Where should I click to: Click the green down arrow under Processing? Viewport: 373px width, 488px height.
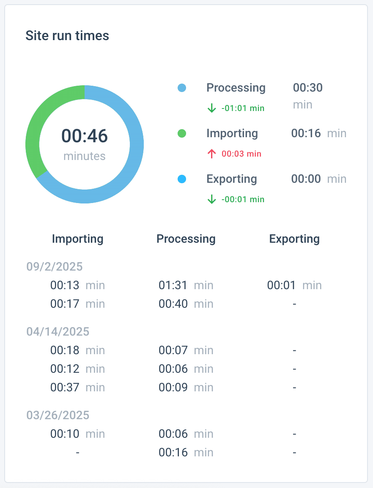[212, 108]
